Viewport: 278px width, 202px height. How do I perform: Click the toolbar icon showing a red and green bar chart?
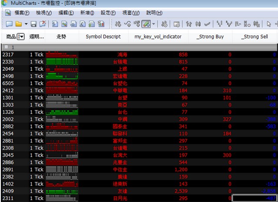point(101,24)
